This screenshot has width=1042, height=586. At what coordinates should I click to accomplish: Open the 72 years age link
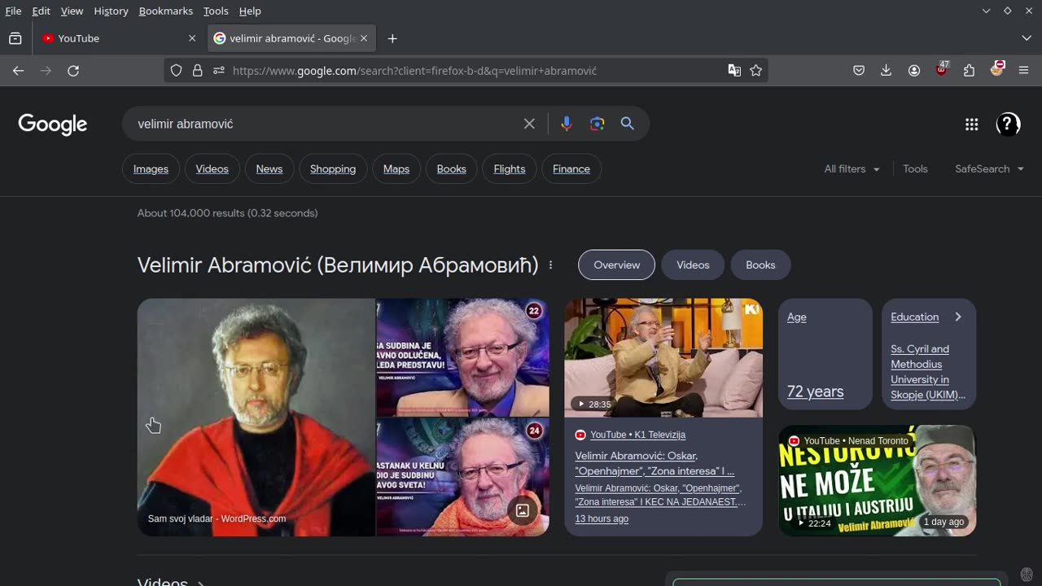pos(815,391)
